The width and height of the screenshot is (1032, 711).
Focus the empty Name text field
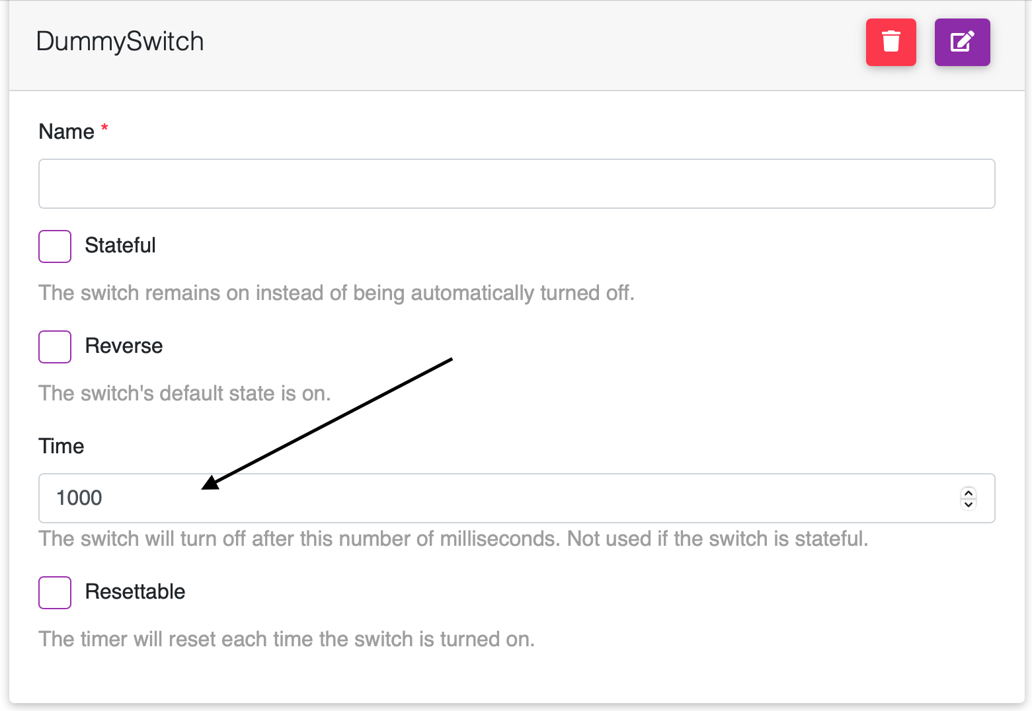click(x=516, y=184)
